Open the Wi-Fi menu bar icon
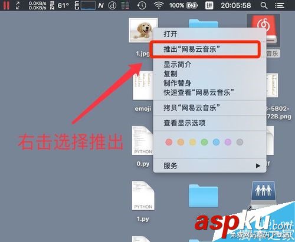The height and width of the screenshot is (242, 295). coord(159,5)
